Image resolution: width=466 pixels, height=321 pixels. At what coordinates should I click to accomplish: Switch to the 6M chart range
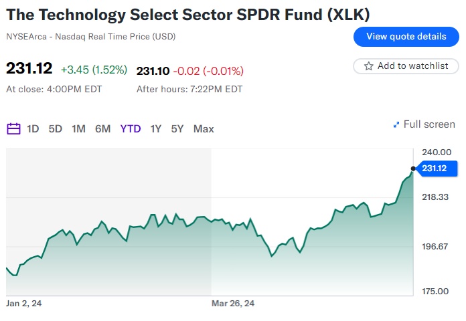pos(102,128)
